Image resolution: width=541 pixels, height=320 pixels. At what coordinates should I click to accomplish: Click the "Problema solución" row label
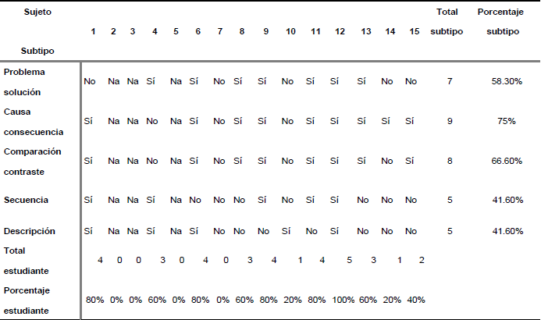point(24,81)
